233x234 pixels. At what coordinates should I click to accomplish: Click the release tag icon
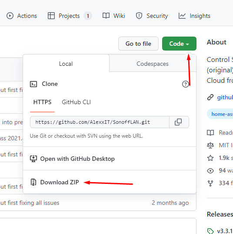pos(210,231)
